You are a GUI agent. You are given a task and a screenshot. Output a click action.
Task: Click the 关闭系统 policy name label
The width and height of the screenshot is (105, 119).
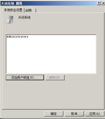[24, 18]
